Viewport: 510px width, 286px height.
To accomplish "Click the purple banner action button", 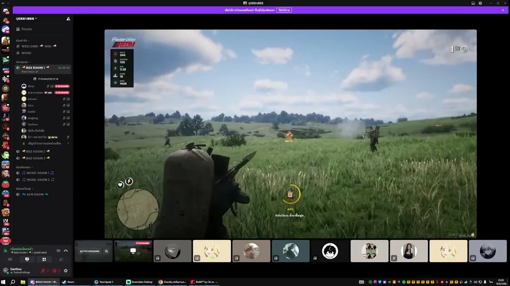I will (284, 10).
